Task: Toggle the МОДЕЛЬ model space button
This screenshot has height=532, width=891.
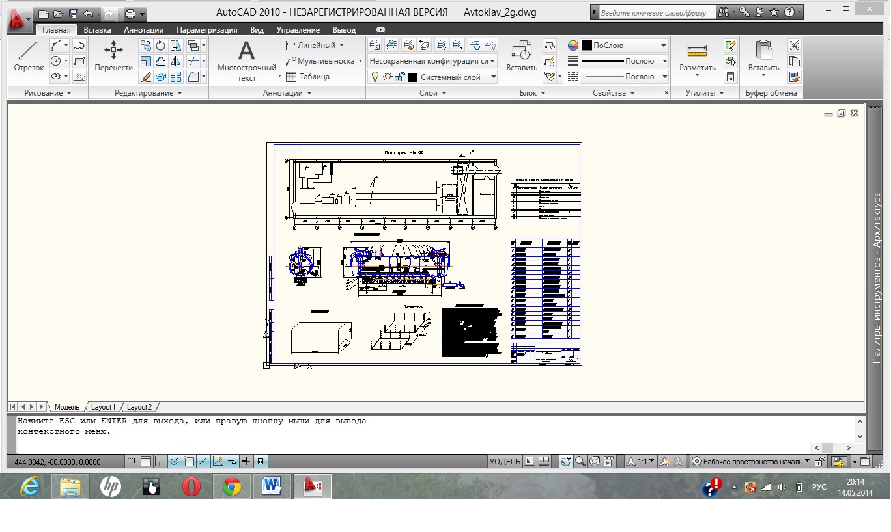Action: click(x=505, y=462)
